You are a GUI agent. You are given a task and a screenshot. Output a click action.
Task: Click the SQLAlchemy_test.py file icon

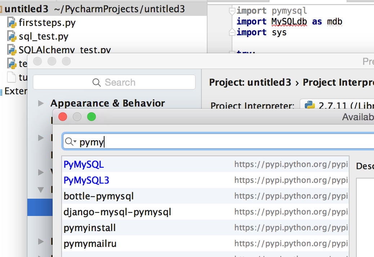coord(12,50)
